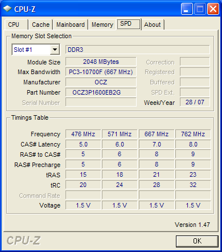The width and height of the screenshot is (222, 252).
Task: Click the PC3-10700F (667 MHz) bandwidth value
Action: 101,72
